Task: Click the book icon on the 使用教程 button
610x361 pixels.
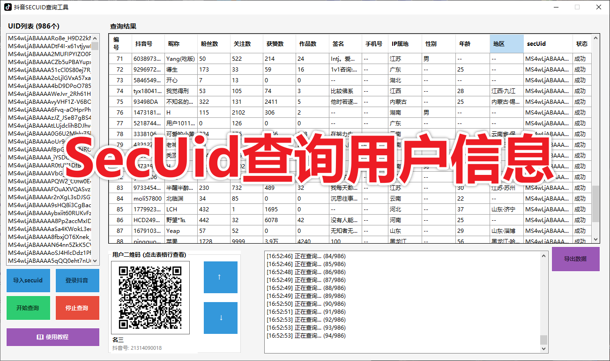Action: (x=40, y=337)
